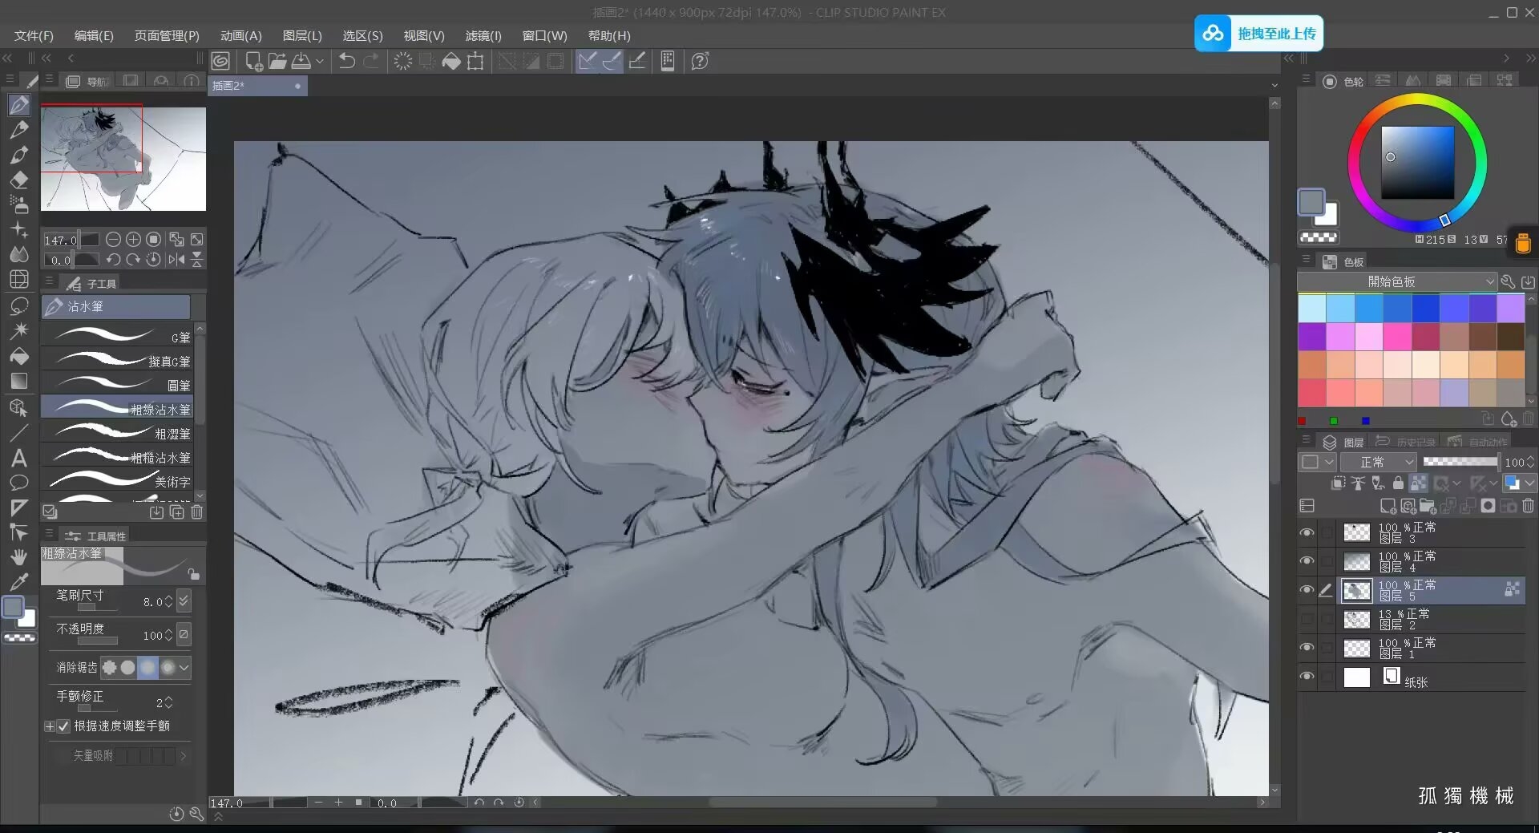The image size is (1539, 833).
Task: Select the Blend droplets tool
Action: click(19, 254)
